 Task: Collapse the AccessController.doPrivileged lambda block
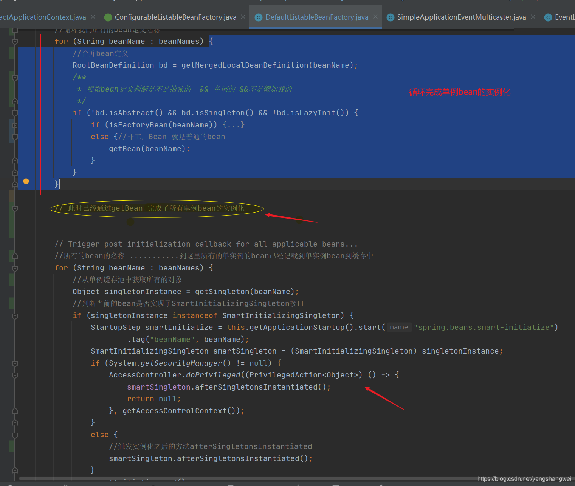15,375
